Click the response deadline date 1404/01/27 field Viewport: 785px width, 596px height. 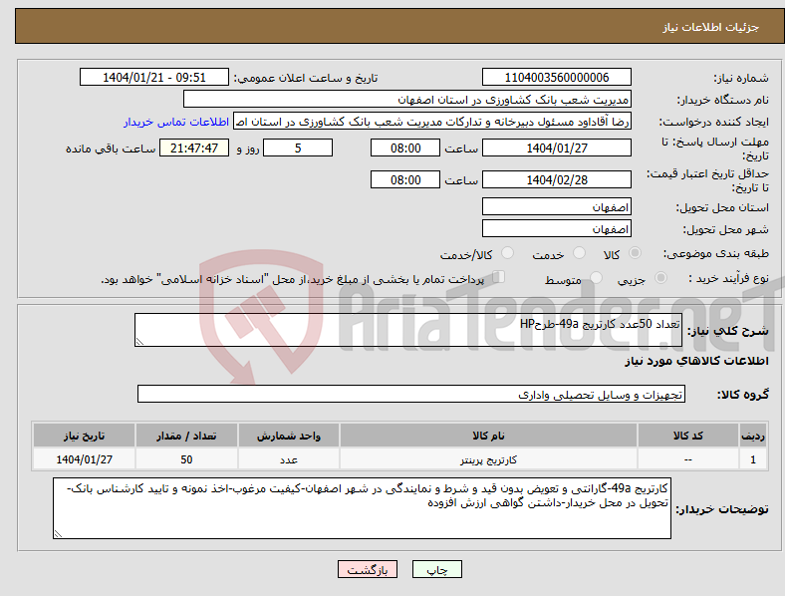coord(556,148)
